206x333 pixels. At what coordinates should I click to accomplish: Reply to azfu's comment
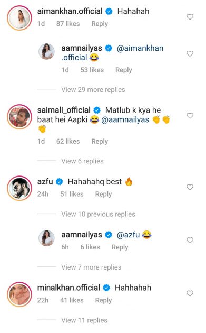coord(103,194)
